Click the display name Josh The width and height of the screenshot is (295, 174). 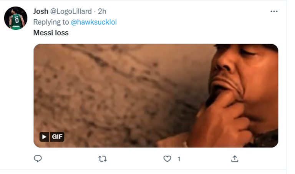[x=41, y=11]
